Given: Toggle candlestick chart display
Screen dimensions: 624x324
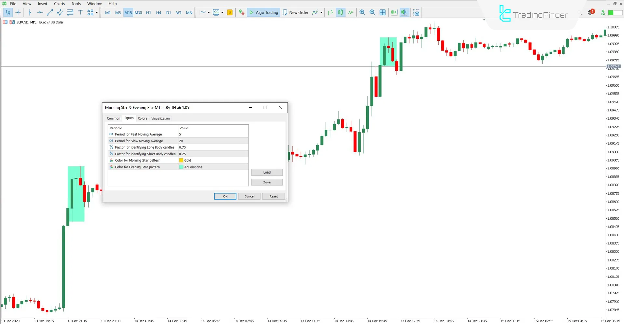Looking at the screenshot, I should point(340,12).
